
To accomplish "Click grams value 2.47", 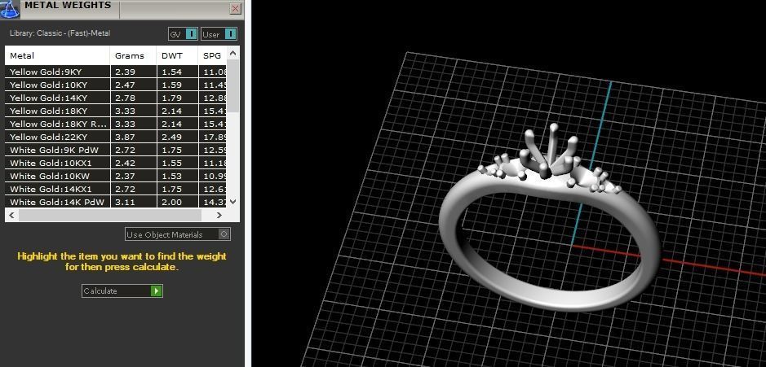I will tap(125, 85).
